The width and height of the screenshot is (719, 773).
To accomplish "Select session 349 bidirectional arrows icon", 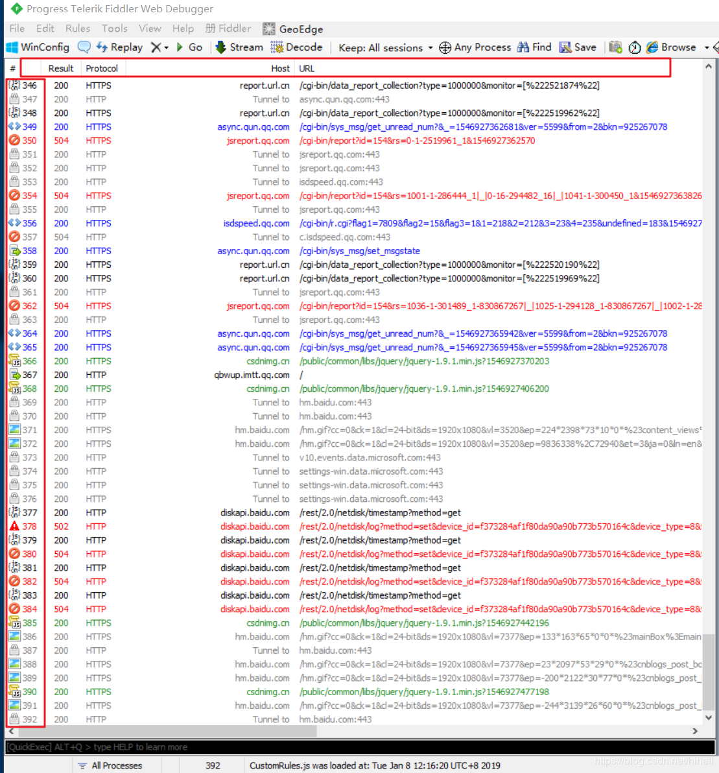I will coord(14,126).
